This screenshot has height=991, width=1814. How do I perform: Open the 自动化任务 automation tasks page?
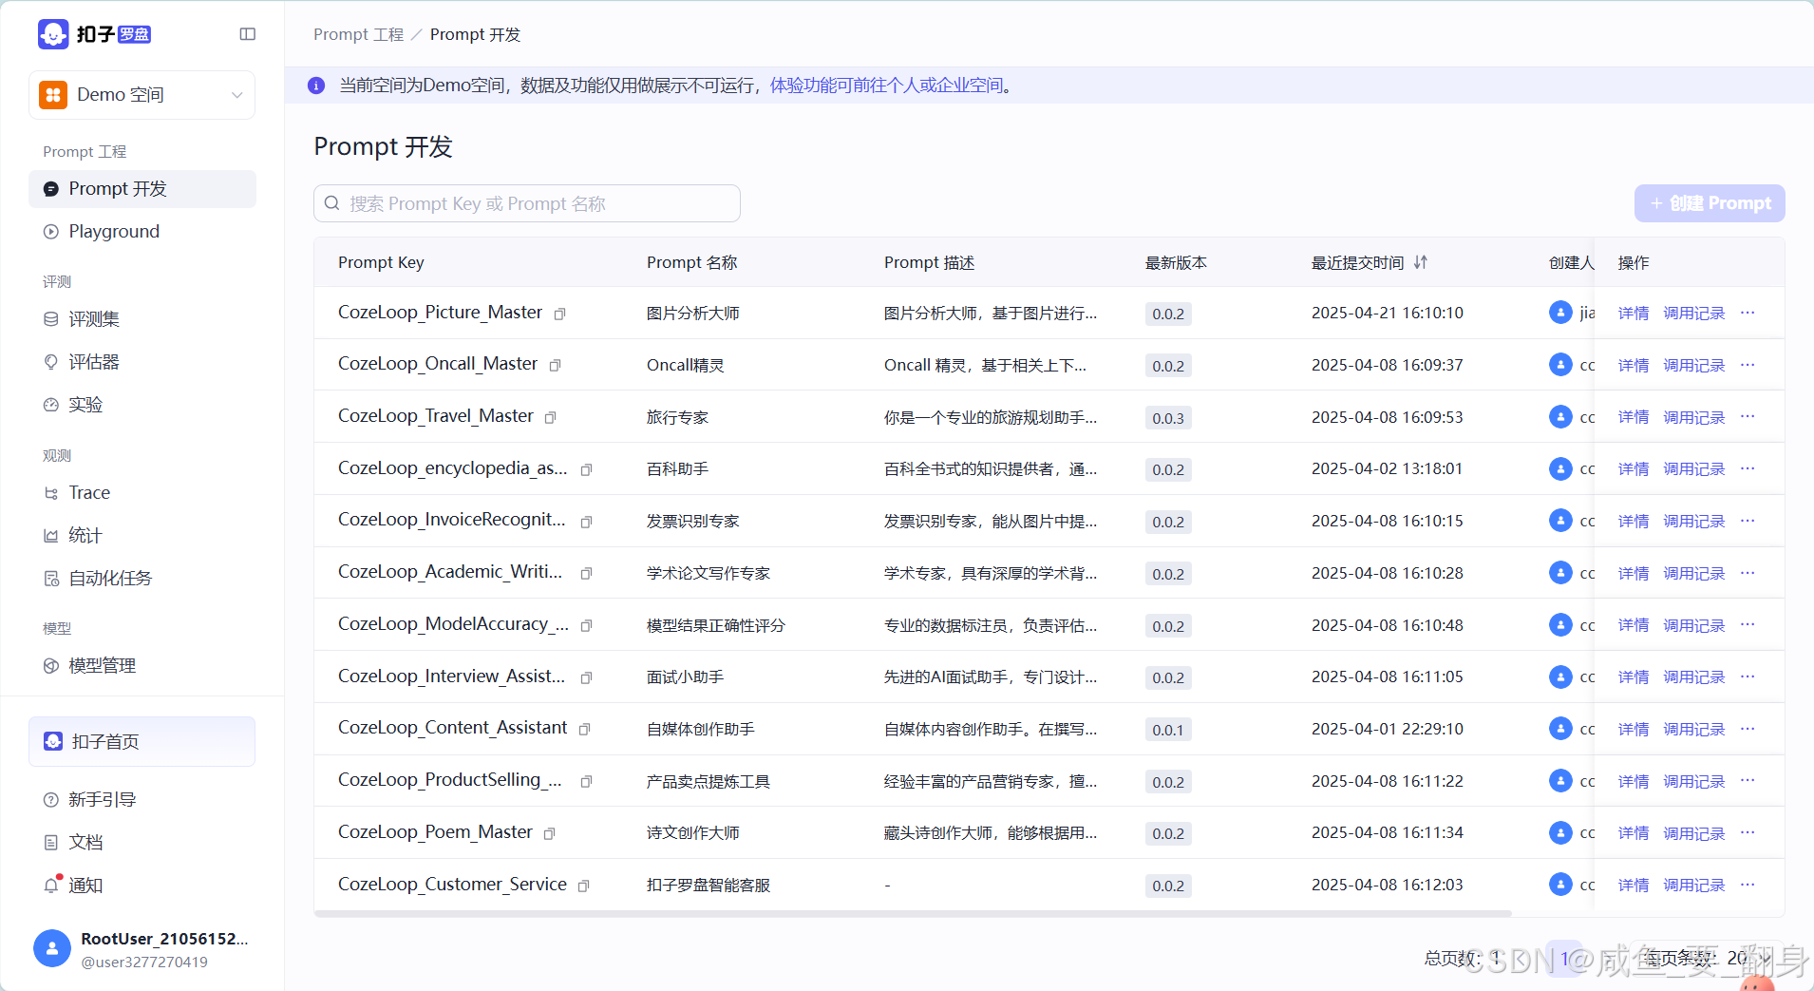(x=109, y=577)
